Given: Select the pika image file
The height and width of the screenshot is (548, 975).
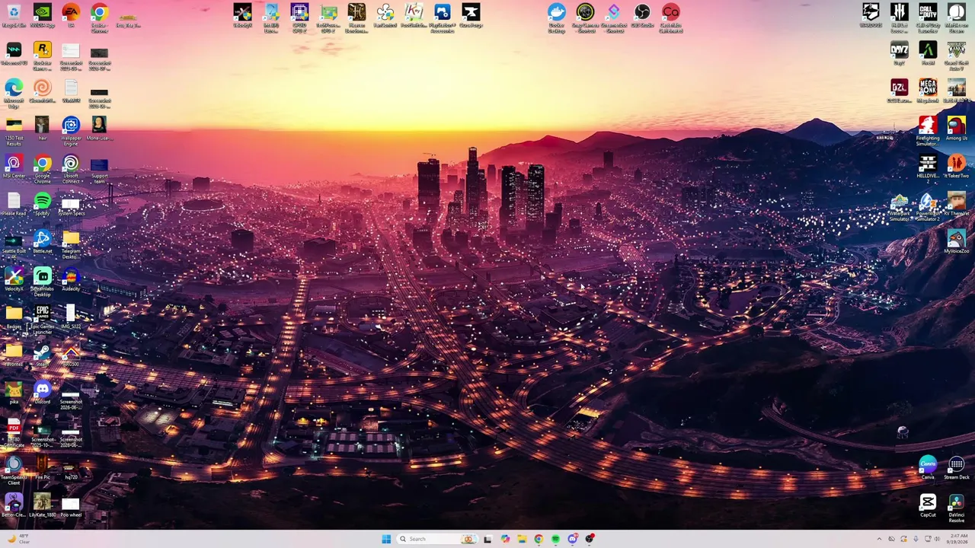Looking at the screenshot, I should [x=14, y=393].
